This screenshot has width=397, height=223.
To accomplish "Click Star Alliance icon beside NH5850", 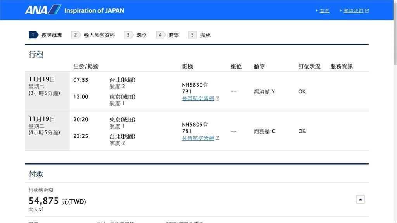I will point(205,85).
